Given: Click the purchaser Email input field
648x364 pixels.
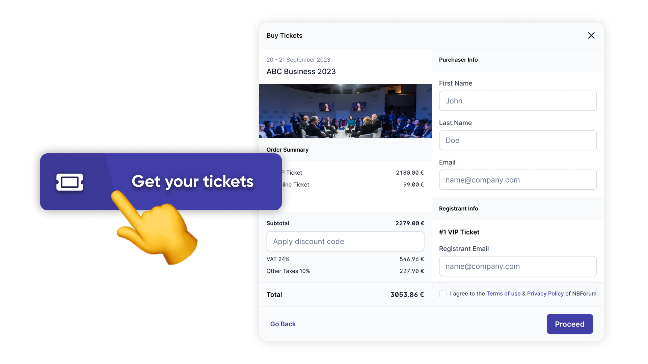Looking at the screenshot, I should click(x=518, y=180).
